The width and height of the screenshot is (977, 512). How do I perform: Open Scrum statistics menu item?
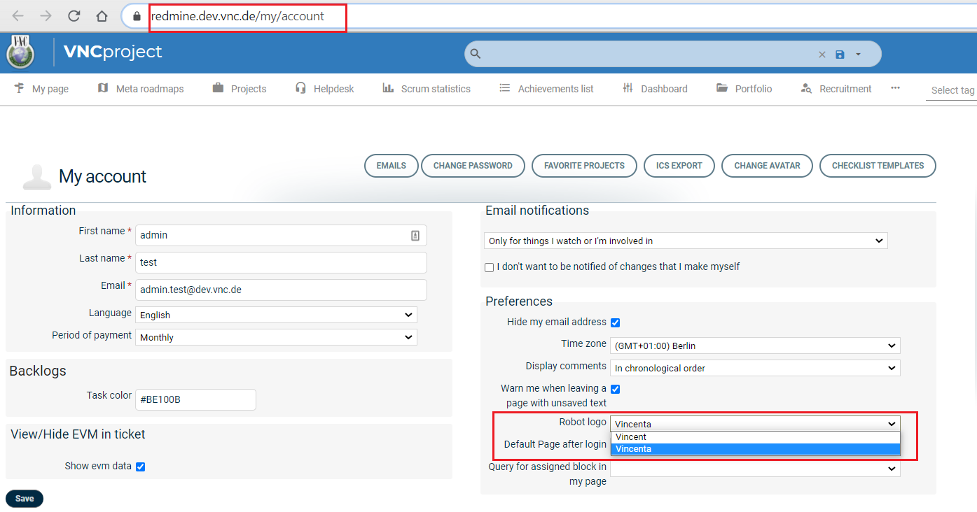(x=436, y=89)
